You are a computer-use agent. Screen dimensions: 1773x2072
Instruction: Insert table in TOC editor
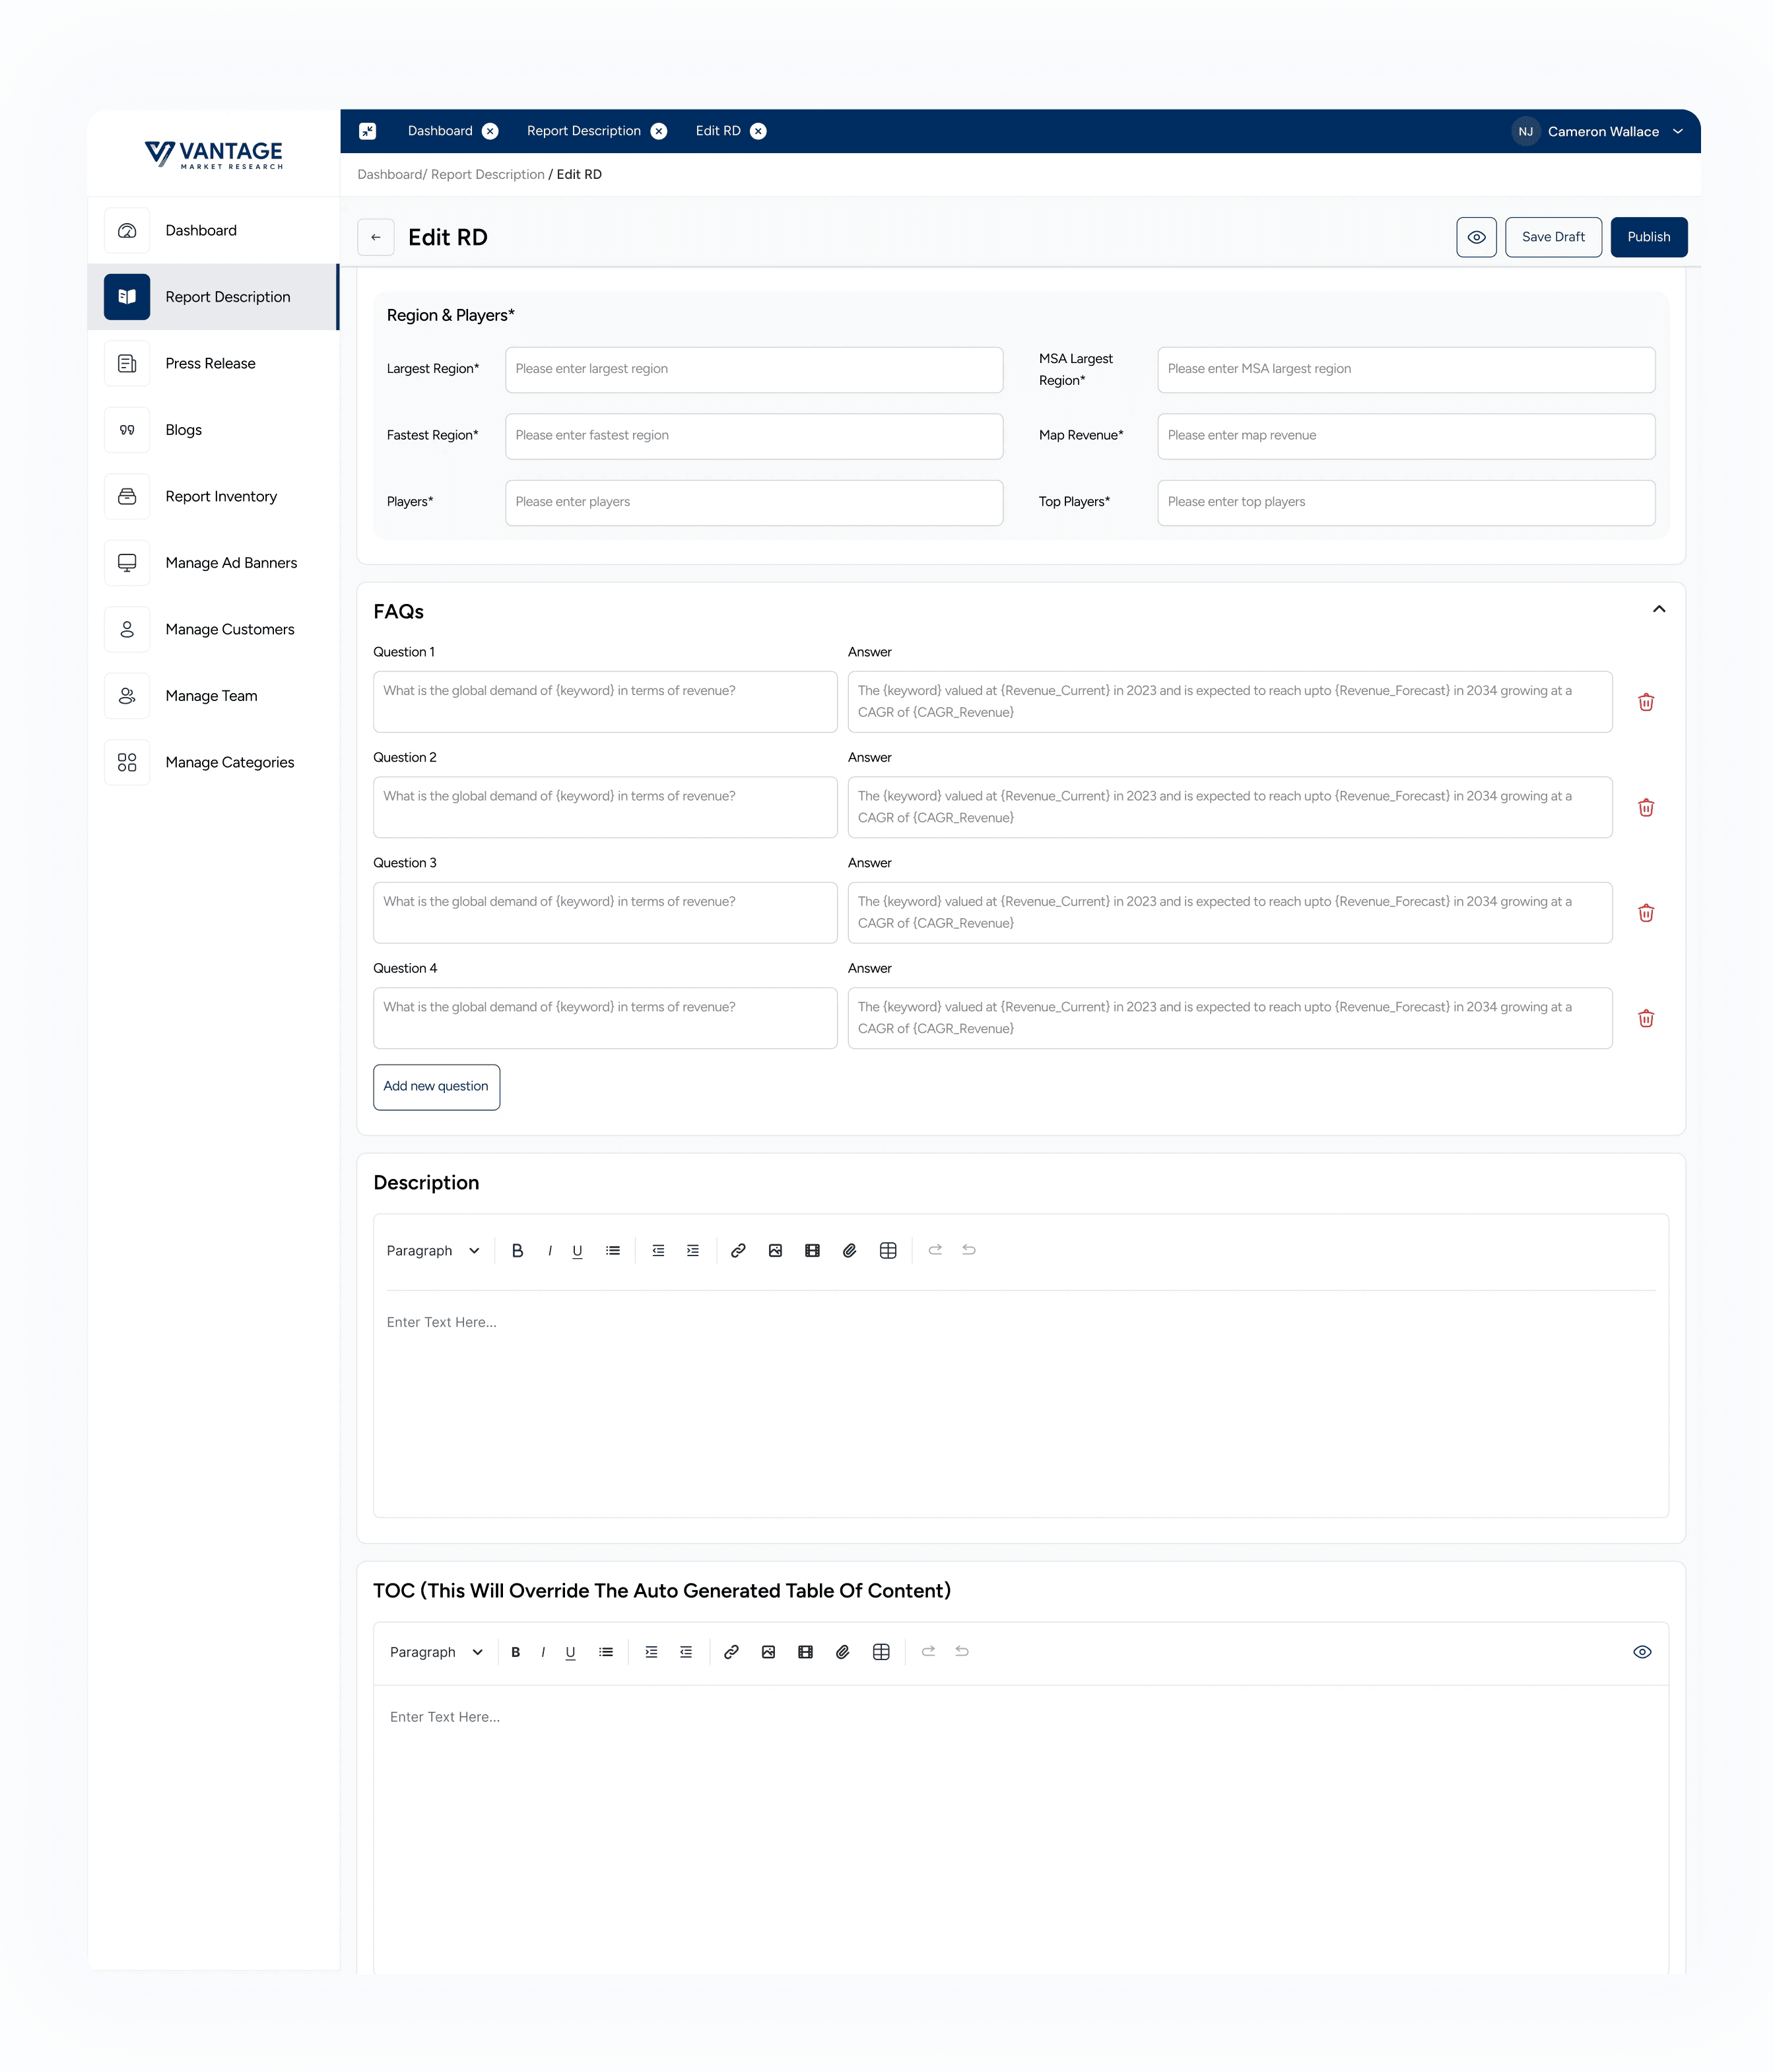880,1652
